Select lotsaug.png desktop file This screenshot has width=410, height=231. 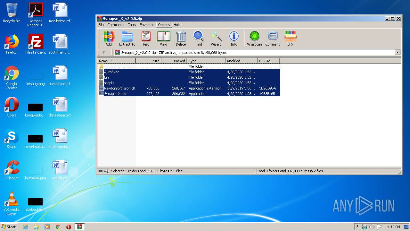click(36, 77)
